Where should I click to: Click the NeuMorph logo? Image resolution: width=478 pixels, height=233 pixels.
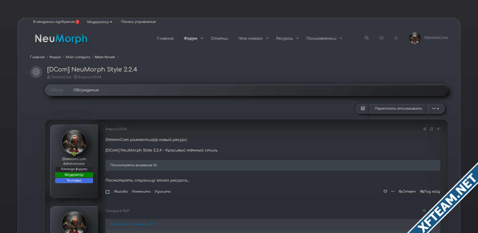point(61,39)
